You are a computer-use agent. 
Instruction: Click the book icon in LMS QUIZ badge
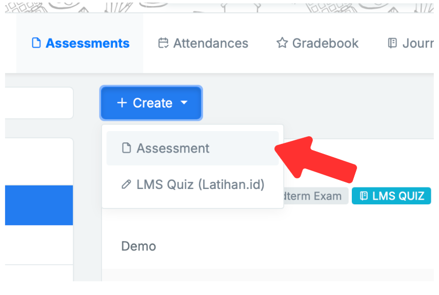point(364,196)
